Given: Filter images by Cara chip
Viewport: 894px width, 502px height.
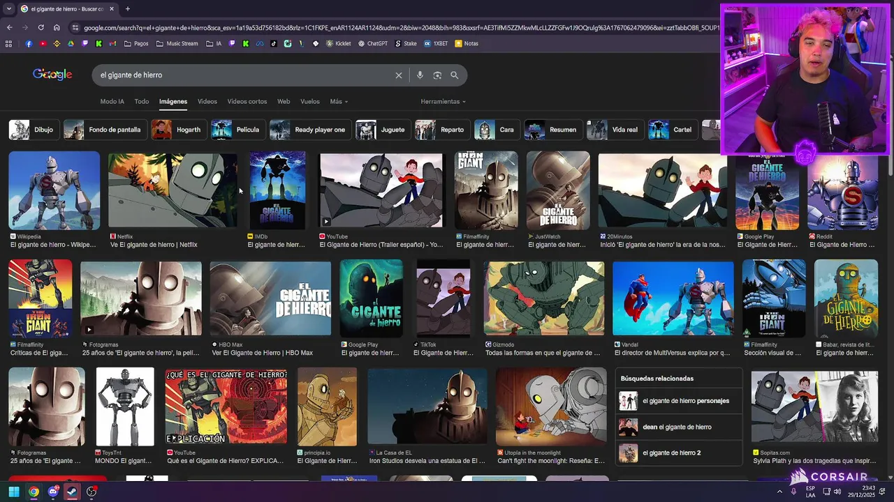Looking at the screenshot, I should pos(497,130).
